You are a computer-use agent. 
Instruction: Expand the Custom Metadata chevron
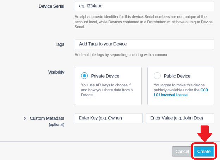(25, 118)
